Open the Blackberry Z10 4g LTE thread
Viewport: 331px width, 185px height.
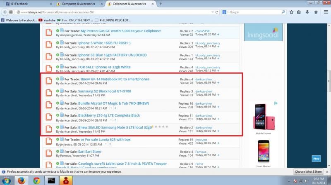[x=109, y=115]
